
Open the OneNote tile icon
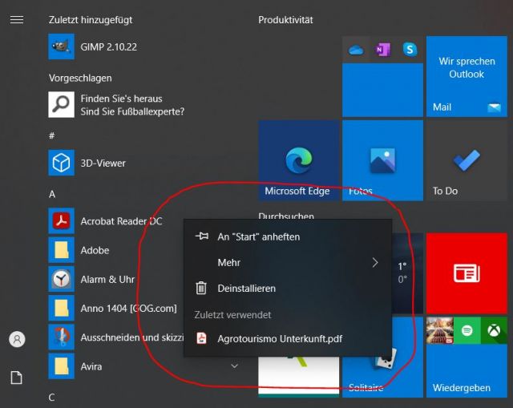[x=383, y=50]
